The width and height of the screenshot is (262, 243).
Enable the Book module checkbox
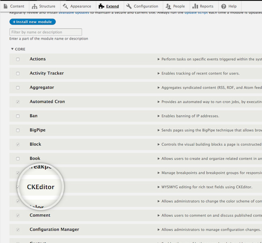click(18, 158)
